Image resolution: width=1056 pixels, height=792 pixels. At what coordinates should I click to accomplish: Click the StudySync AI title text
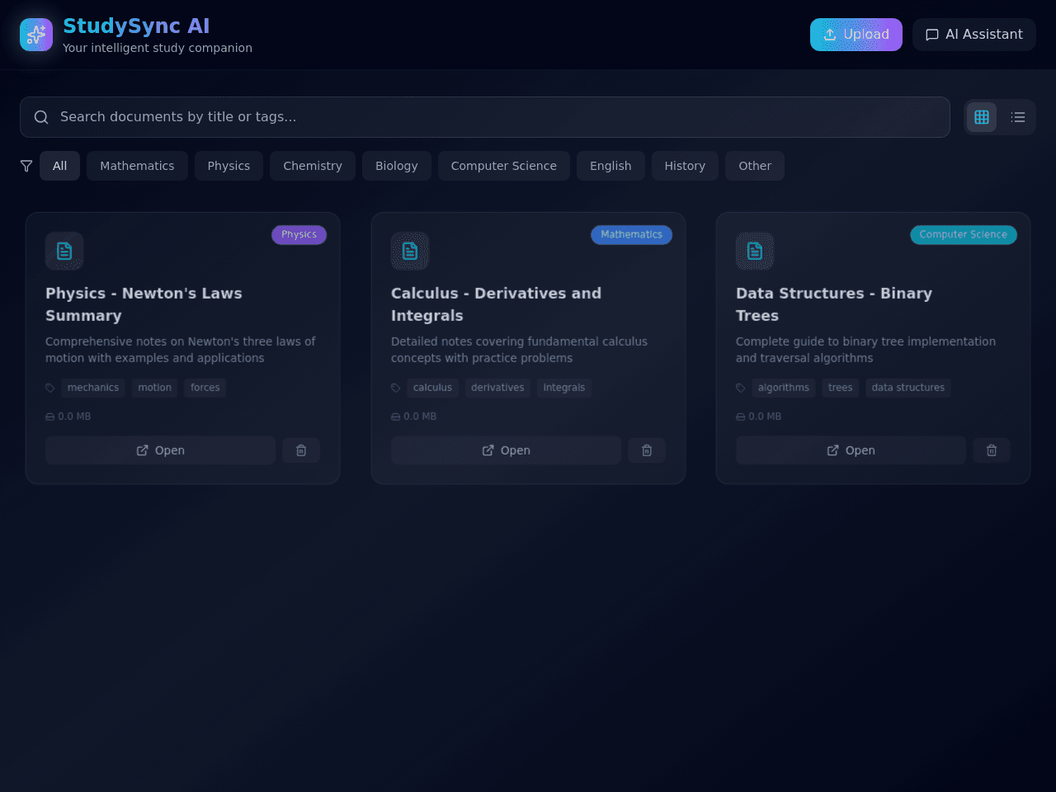136,26
